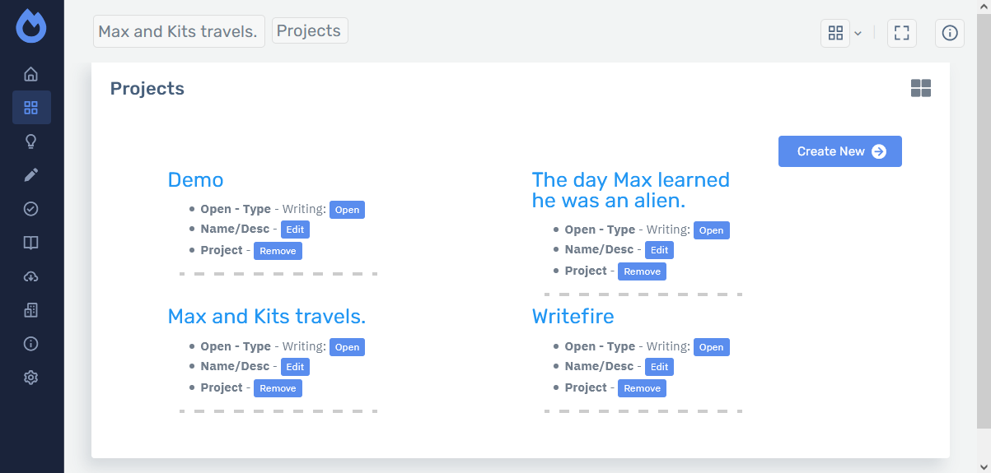Select the pencil writing sidebar icon
The width and height of the screenshot is (991, 473).
click(31, 175)
